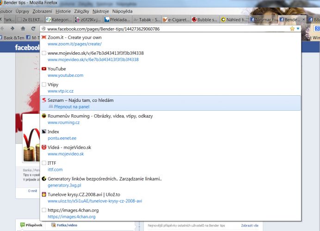
Task: Open the Bask &Ten bookmark
Action: pos(12,37)
